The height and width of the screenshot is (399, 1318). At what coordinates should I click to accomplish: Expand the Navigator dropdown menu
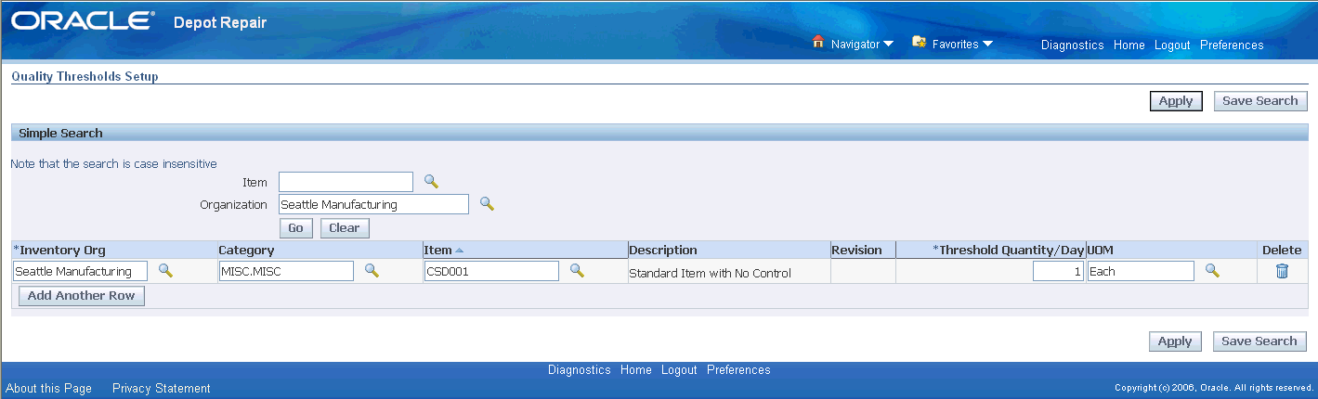click(888, 45)
